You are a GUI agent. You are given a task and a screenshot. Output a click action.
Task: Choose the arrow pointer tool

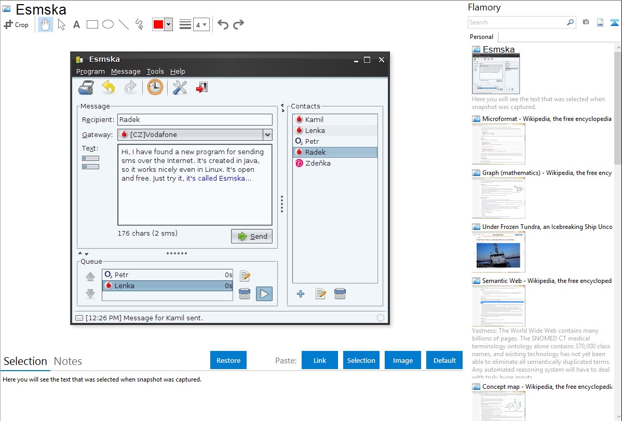coord(61,24)
